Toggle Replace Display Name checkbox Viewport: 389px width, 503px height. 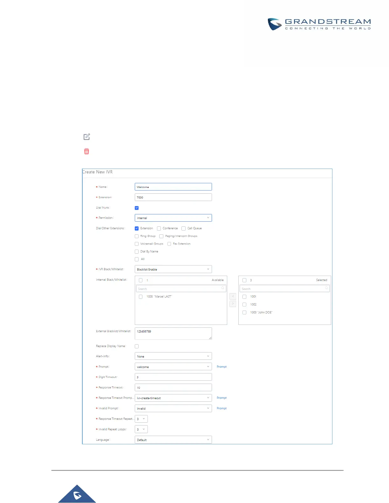(137, 346)
